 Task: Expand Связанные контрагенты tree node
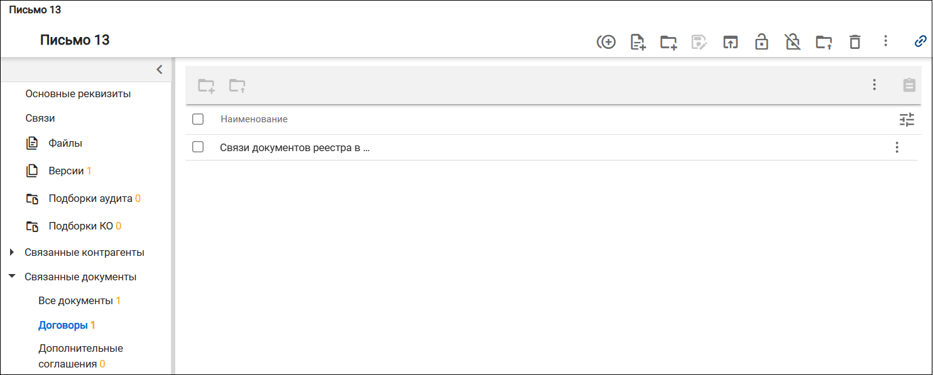pyautogui.click(x=11, y=252)
